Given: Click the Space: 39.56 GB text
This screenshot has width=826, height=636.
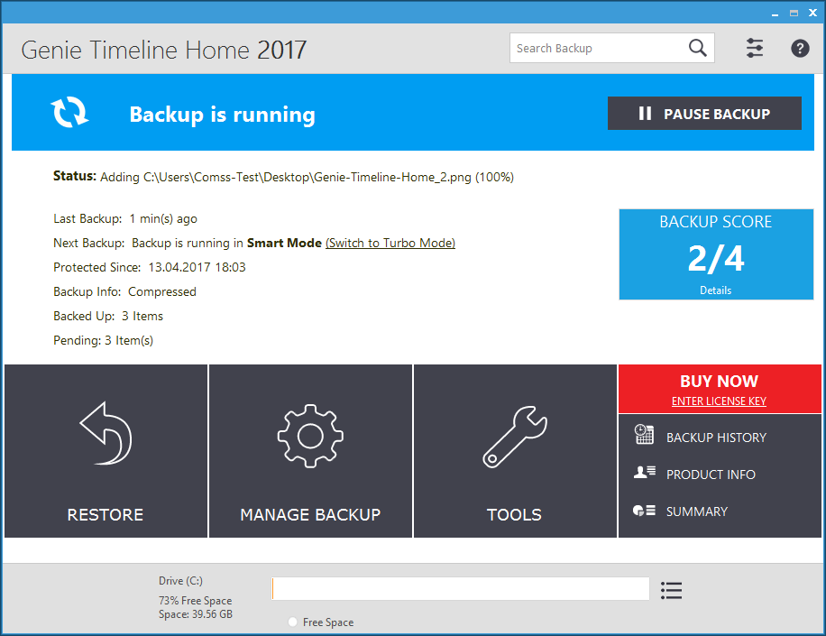Looking at the screenshot, I should click(196, 613).
